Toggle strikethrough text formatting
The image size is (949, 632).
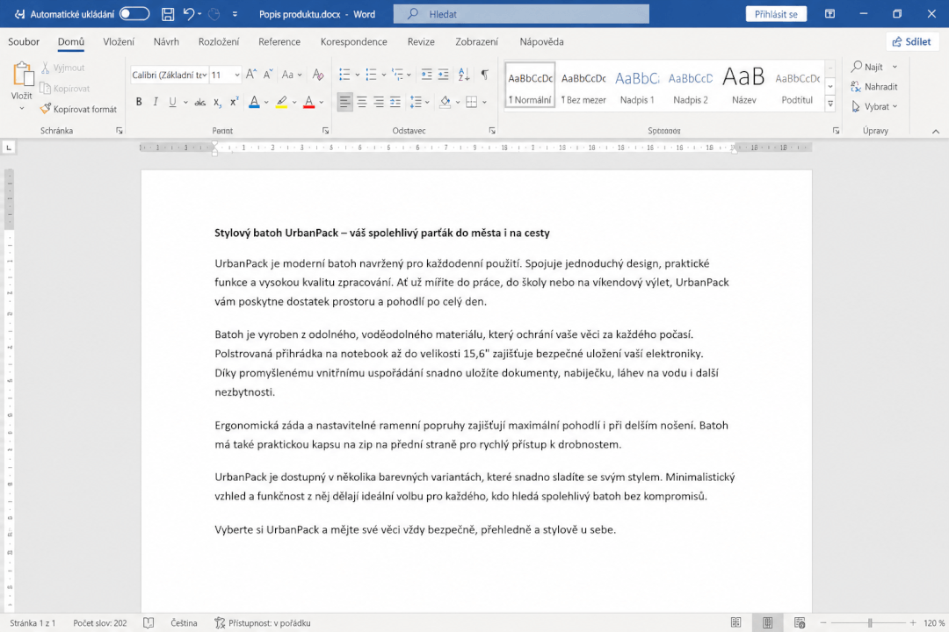coord(199,102)
